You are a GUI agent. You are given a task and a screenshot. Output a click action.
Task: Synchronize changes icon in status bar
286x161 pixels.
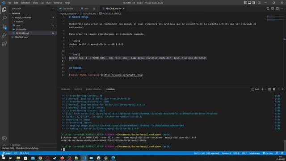point(16,153)
